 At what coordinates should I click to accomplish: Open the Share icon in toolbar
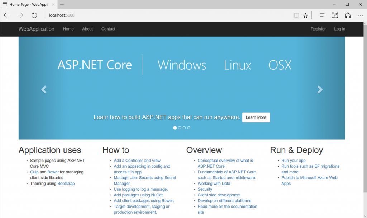[x=348, y=15]
